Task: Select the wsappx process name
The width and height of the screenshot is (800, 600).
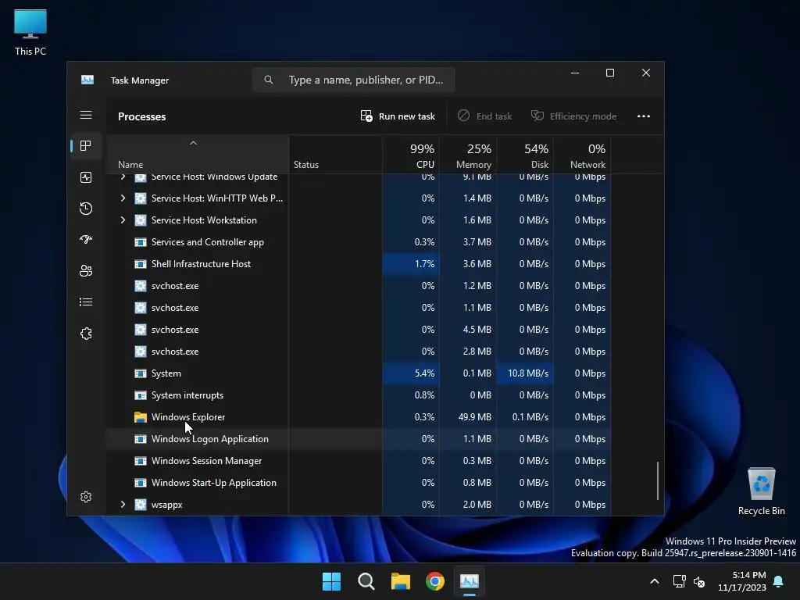Action: tap(167, 505)
